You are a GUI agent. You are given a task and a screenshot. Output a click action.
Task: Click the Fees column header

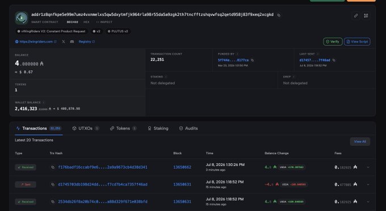coord(338,153)
